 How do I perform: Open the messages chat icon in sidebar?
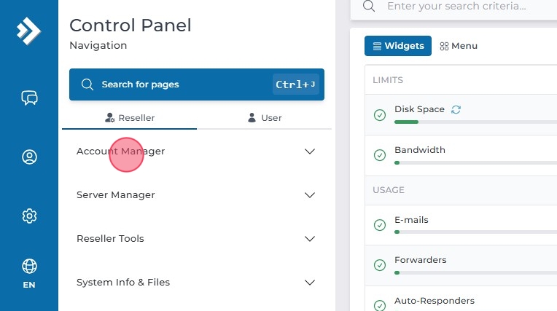click(29, 98)
